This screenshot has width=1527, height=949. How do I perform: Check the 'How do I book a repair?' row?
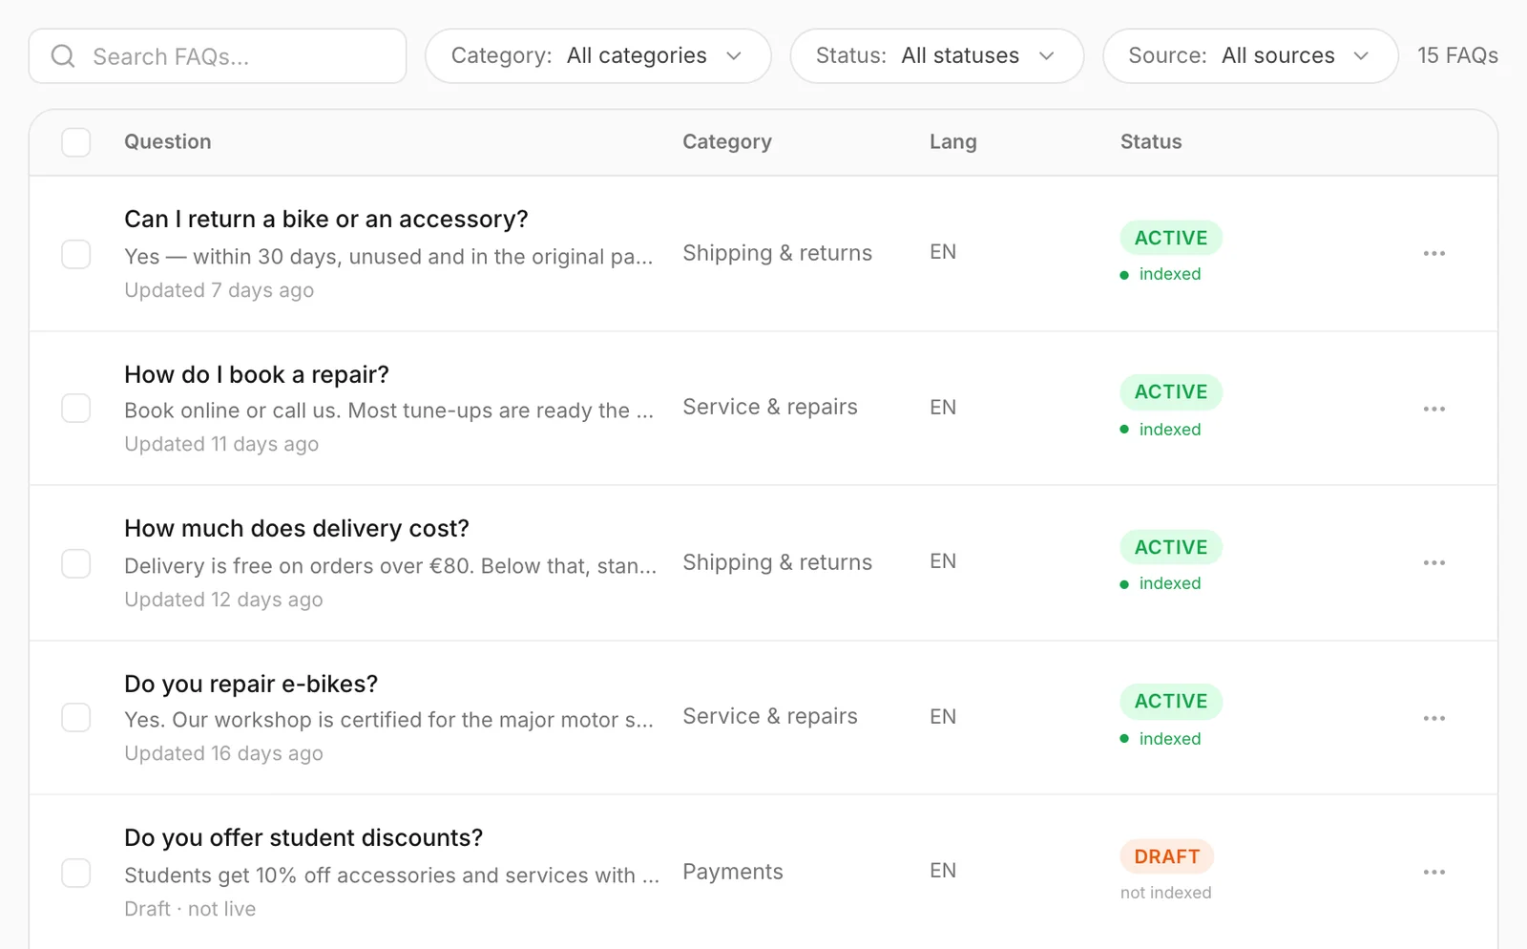click(76, 408)
